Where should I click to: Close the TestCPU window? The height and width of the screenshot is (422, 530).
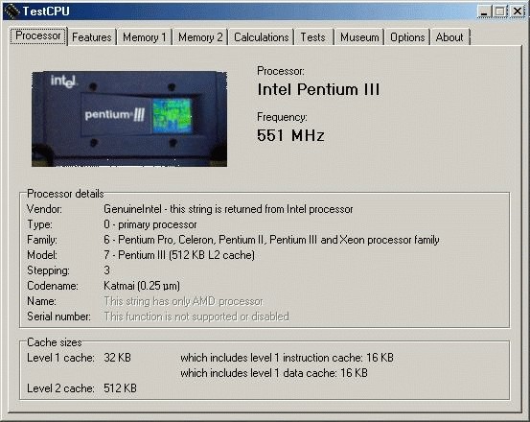click(518, 12)
